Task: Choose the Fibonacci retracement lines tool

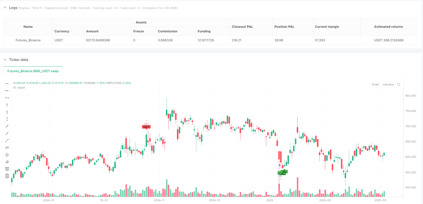Action: coord(7,169)
